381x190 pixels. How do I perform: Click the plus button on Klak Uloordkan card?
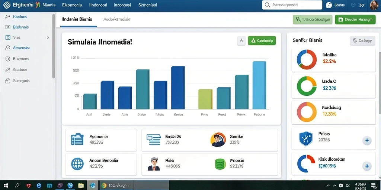coord(367,166)
